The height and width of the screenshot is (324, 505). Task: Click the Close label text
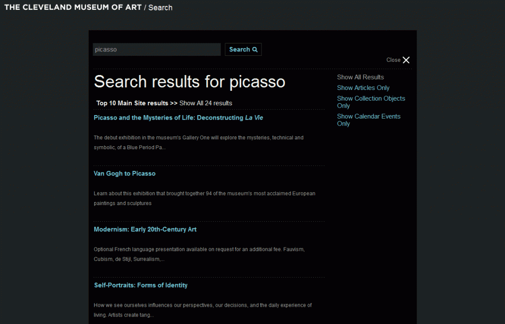tap(393, 60)
